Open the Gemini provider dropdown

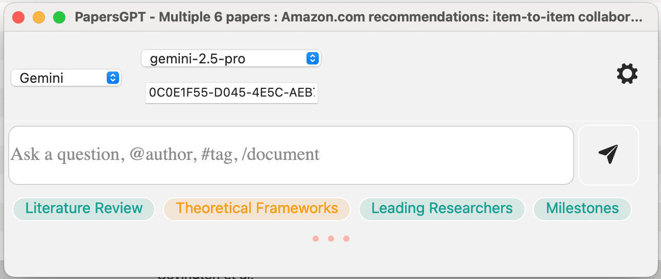click(65, 78)
